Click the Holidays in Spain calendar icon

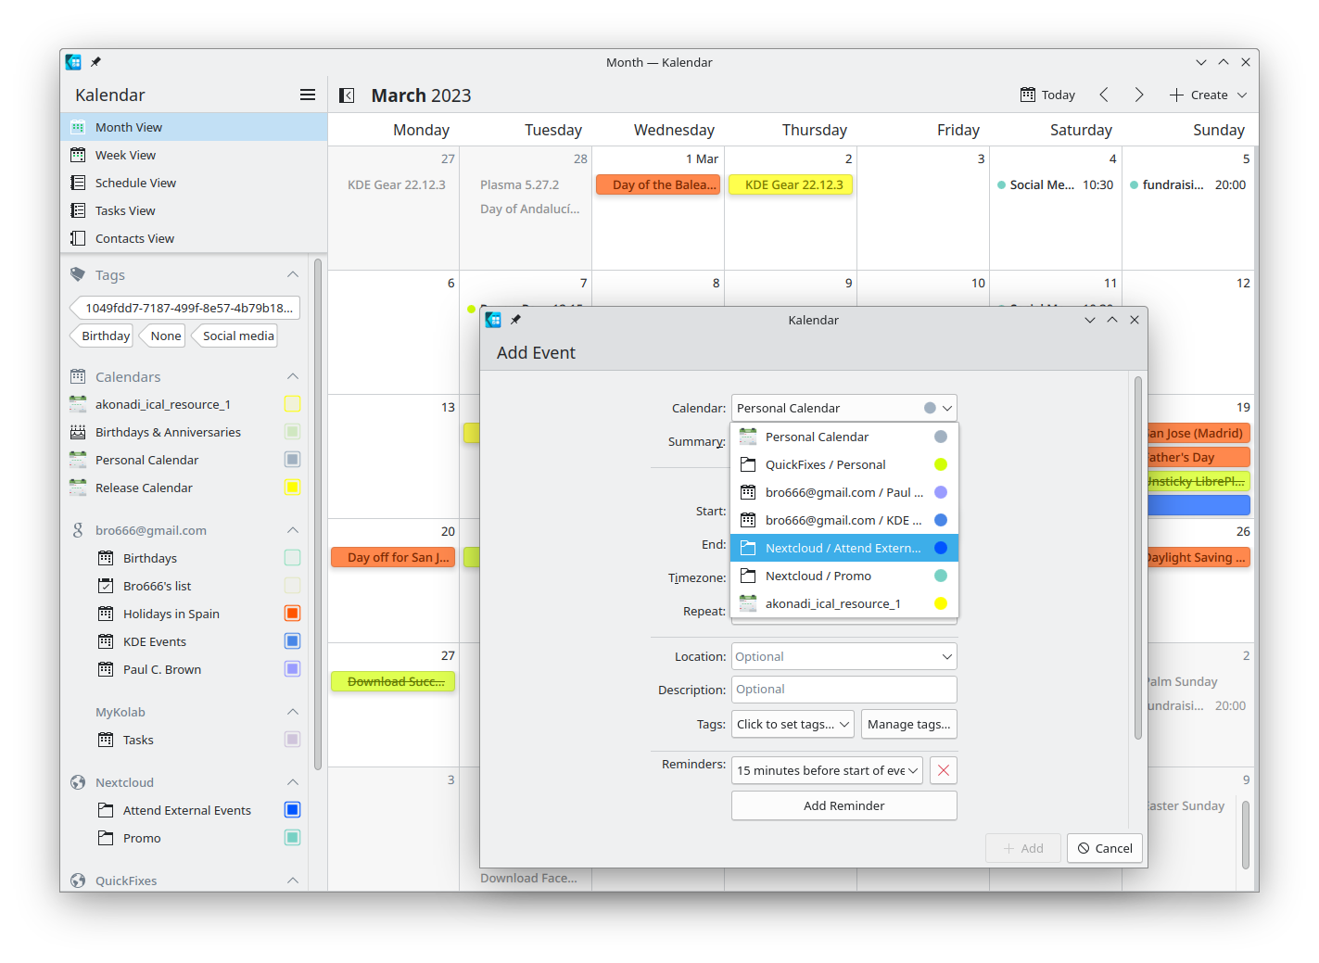(106, 614)
